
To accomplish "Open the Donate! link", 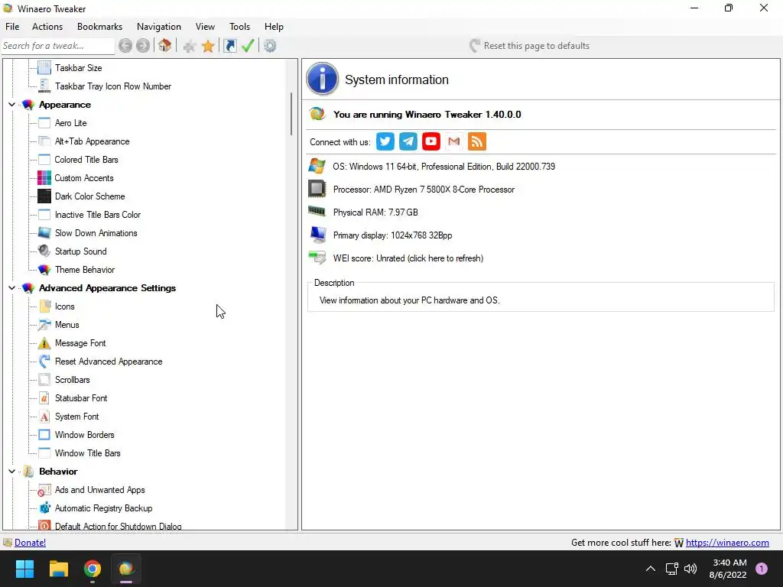I will click(x=30, y=543).
